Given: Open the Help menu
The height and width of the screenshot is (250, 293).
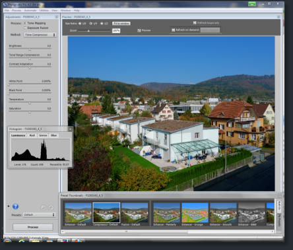Looking at the screenshot, I should [x=77, y=11].
